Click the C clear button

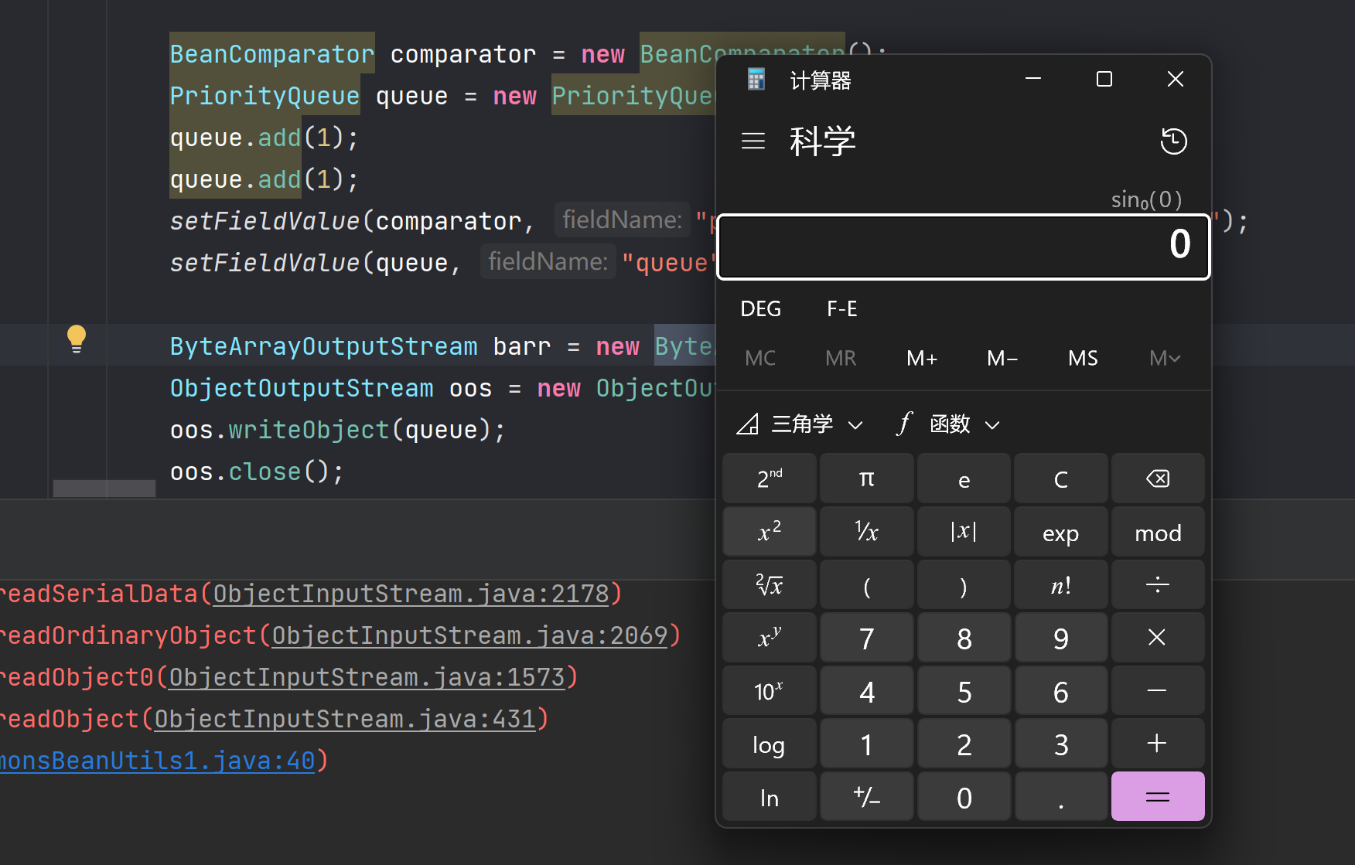1061,479
